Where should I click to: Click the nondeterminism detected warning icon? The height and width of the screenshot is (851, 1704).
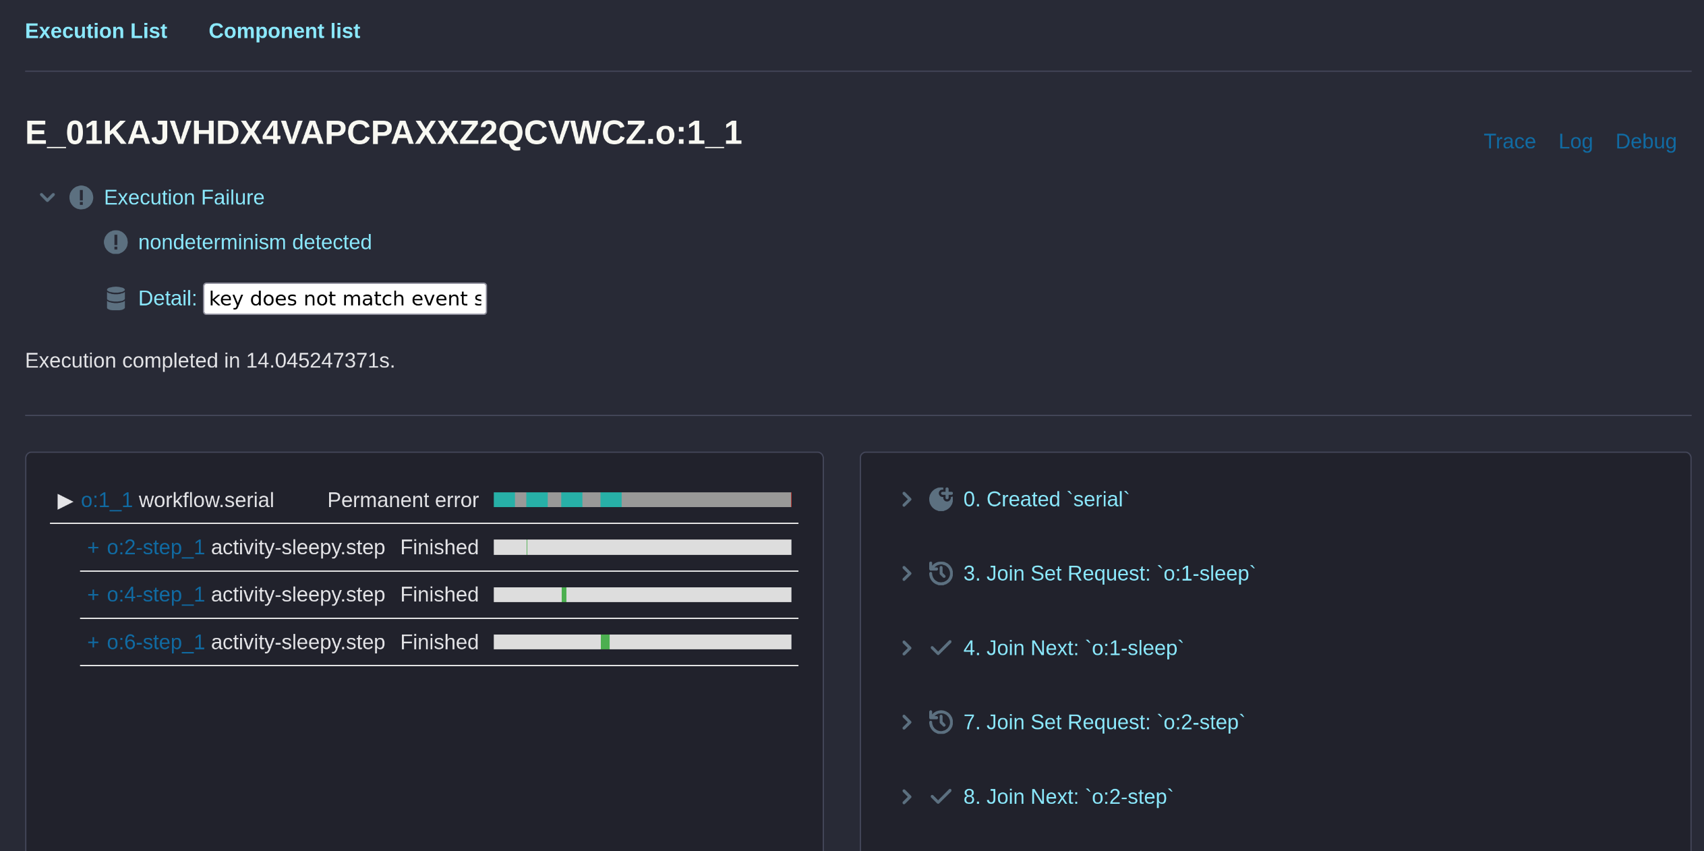tap(115, 242)
